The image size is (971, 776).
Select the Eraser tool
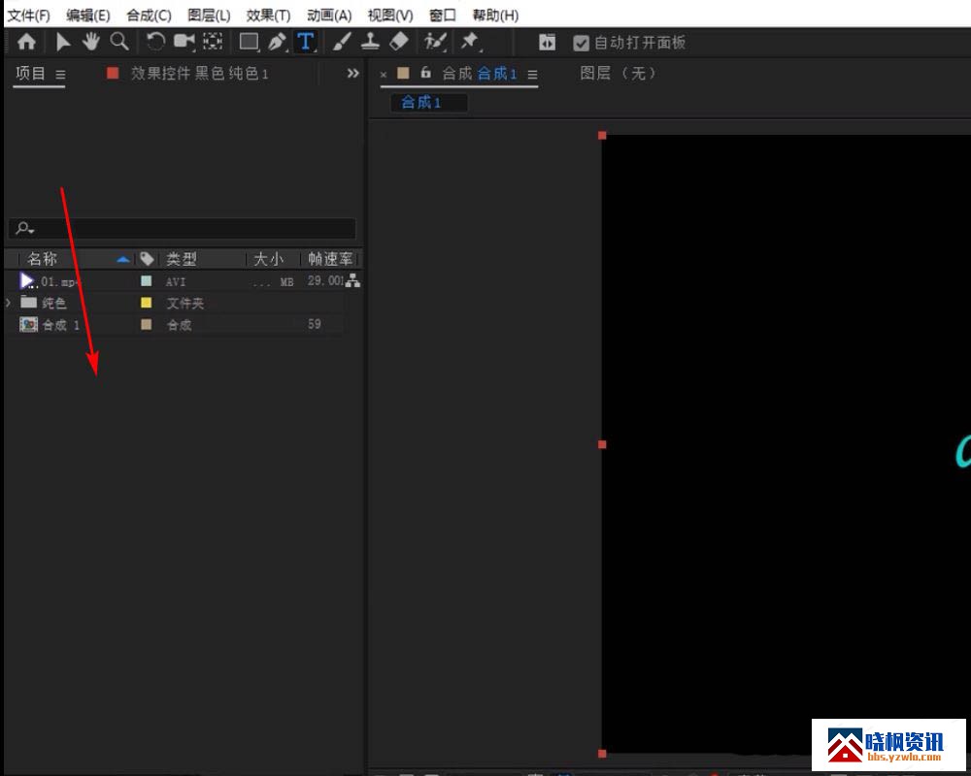[399, 42]
